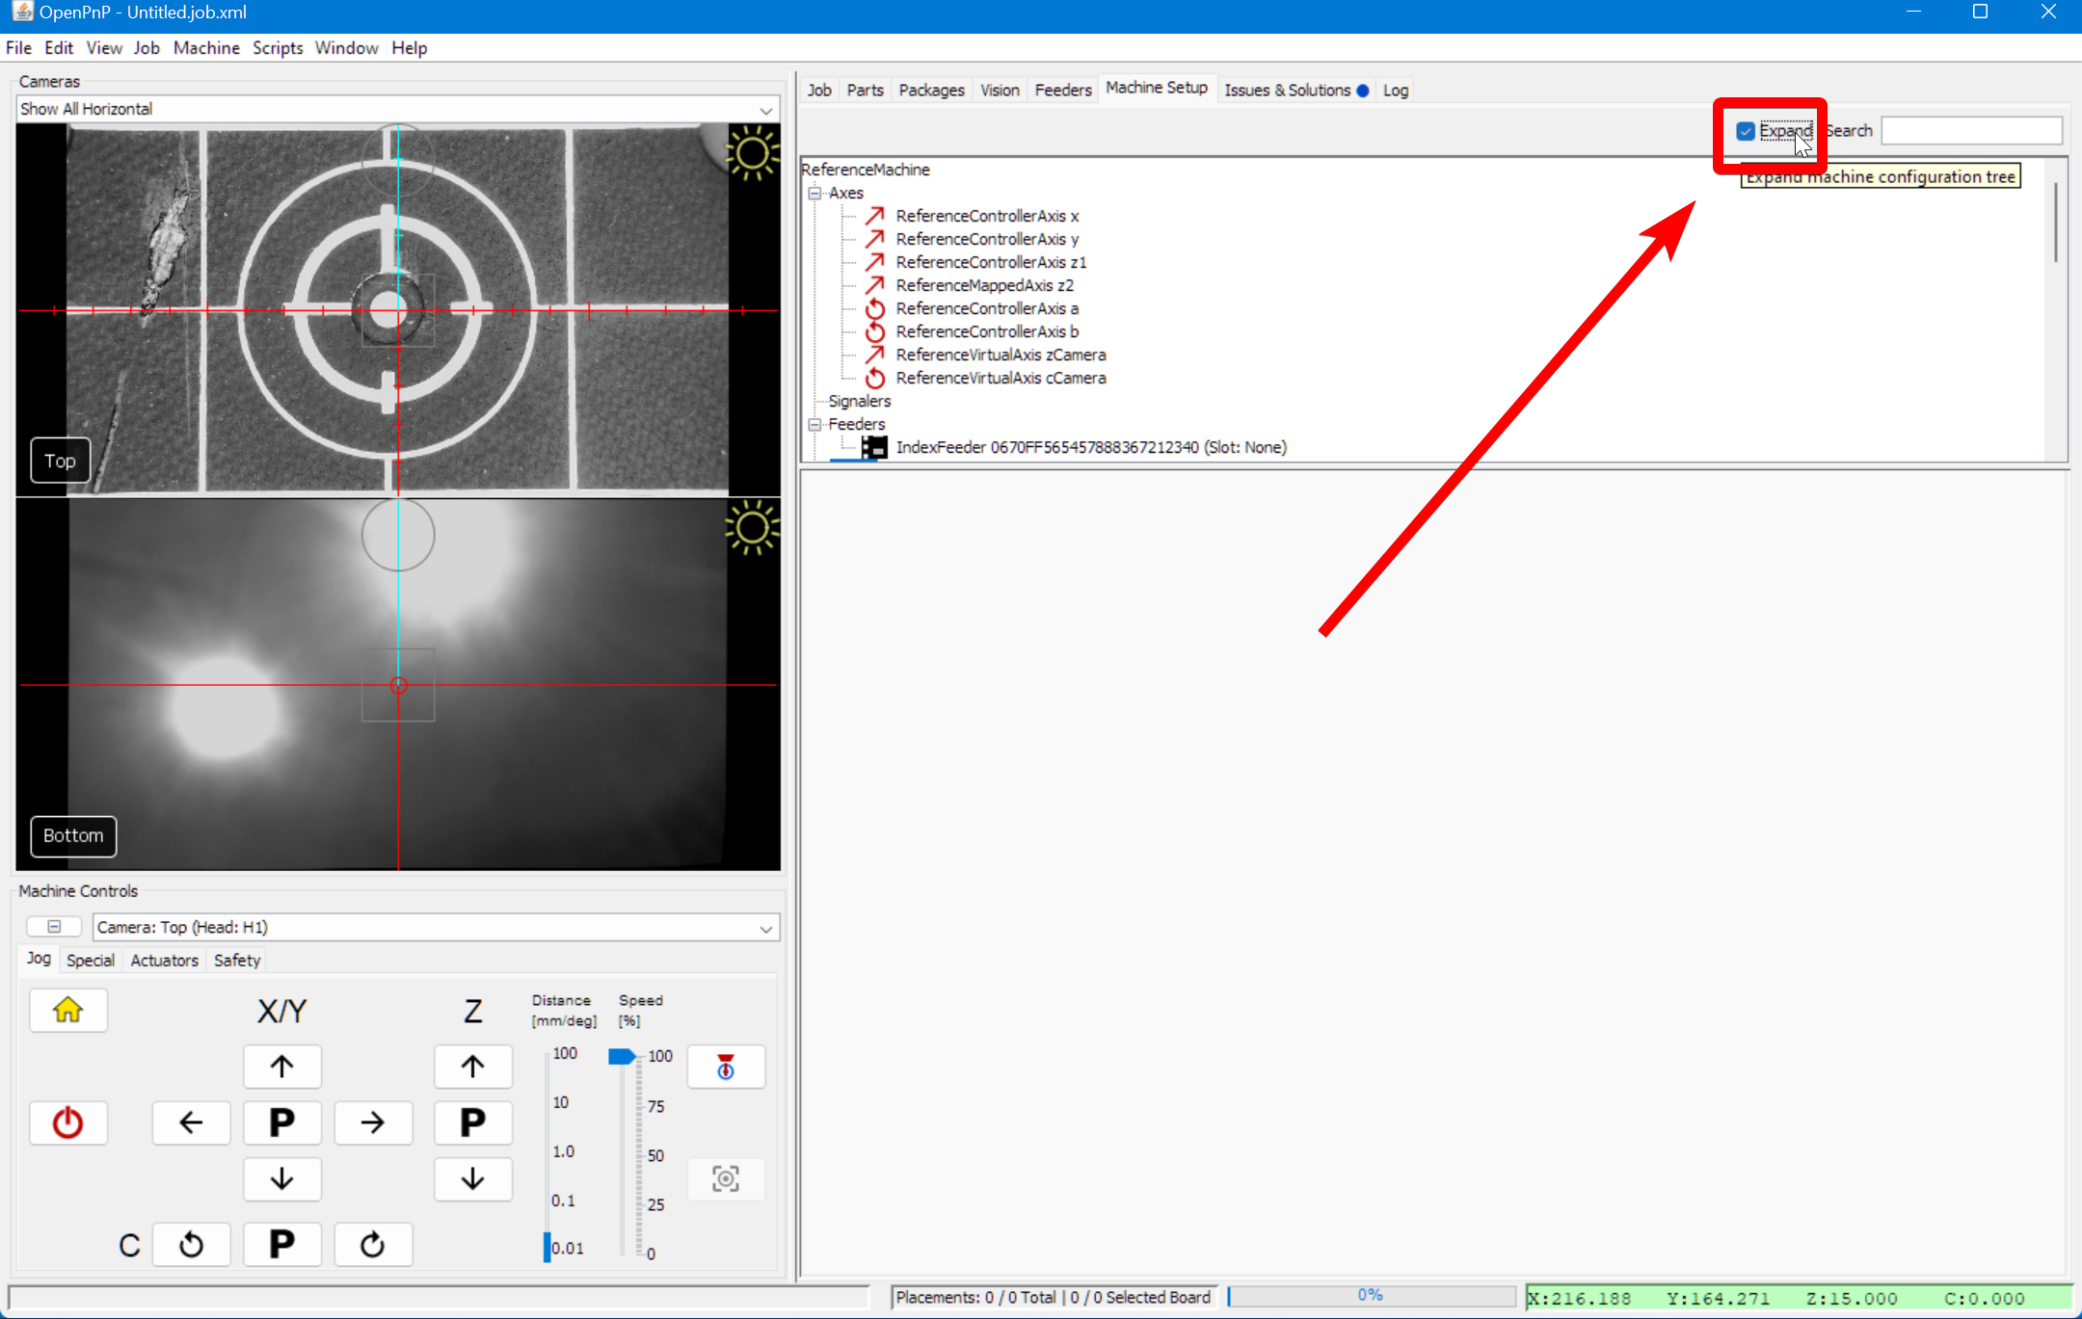2082x1319 pixels.
Task: Switch to the Feeders tab
Action: [x=1062, y=90]
